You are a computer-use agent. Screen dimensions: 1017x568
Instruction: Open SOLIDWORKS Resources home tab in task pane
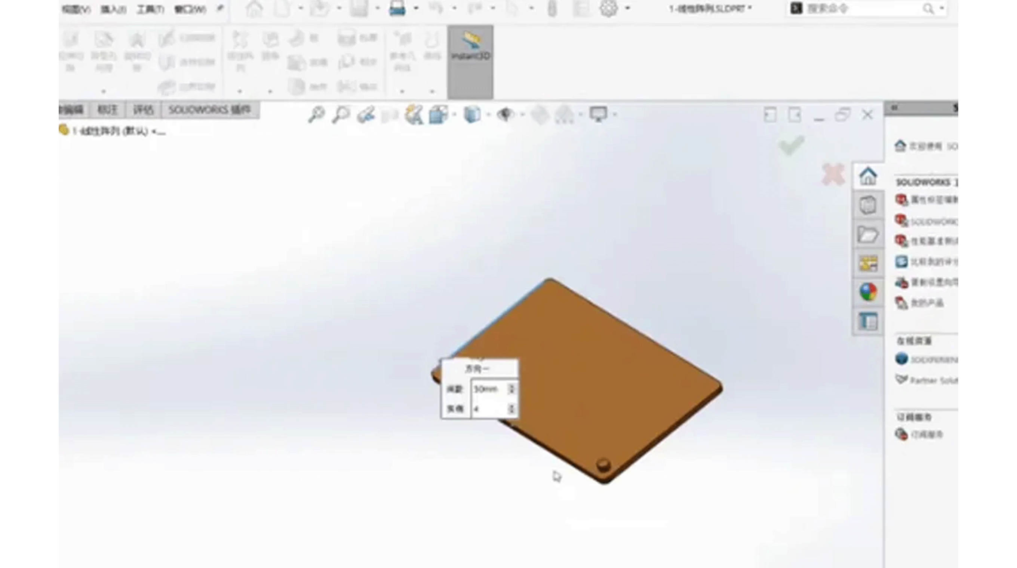pos(868,176)
